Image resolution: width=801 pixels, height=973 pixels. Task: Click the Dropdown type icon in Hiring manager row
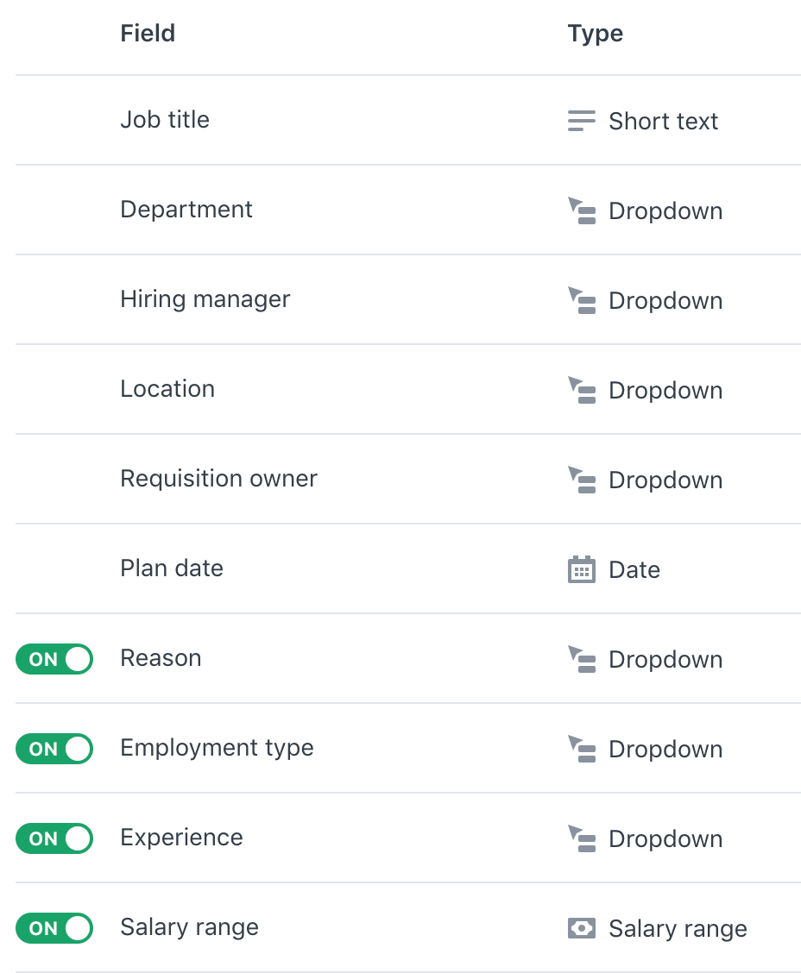coord(582,301)
